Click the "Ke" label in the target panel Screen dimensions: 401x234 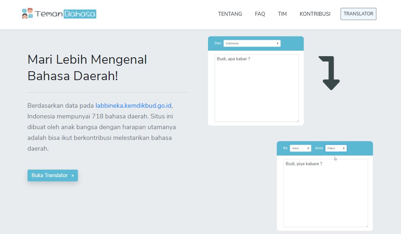point(285,148)
